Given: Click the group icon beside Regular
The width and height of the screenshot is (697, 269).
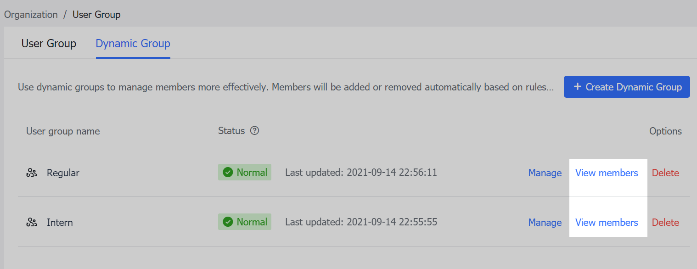Looking at the screenshot, I should point(31,173).
